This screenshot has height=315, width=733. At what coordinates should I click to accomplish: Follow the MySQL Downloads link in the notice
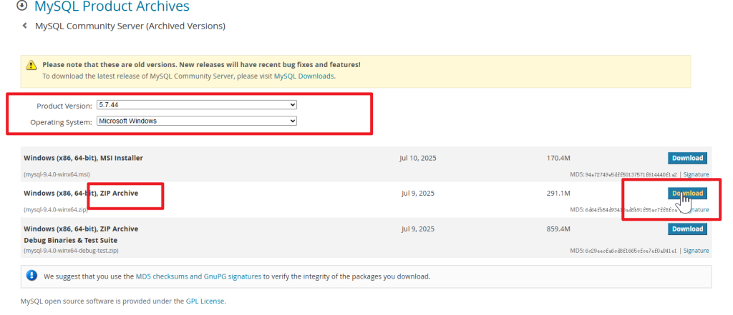point(304,76)
